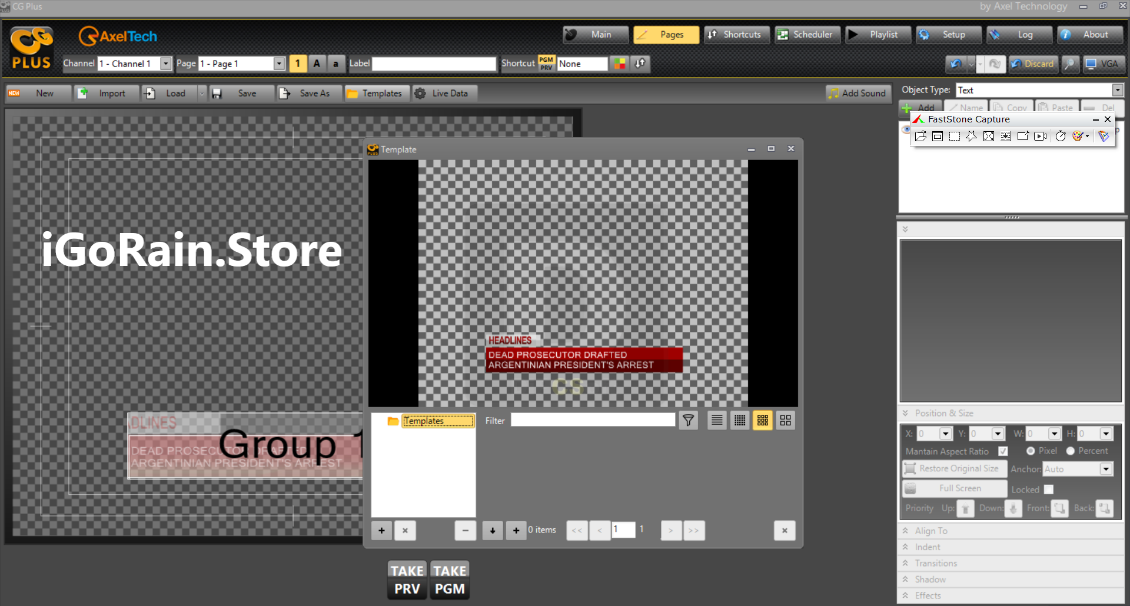Open the Channel dropdown
This screenshot has height=606, width=1130.
pyautogui.click(x=166, y=64)
